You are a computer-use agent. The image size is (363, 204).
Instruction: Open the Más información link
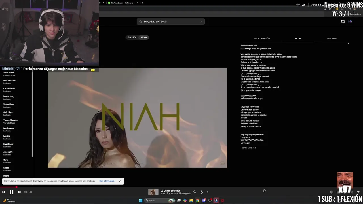click(107, 181)
